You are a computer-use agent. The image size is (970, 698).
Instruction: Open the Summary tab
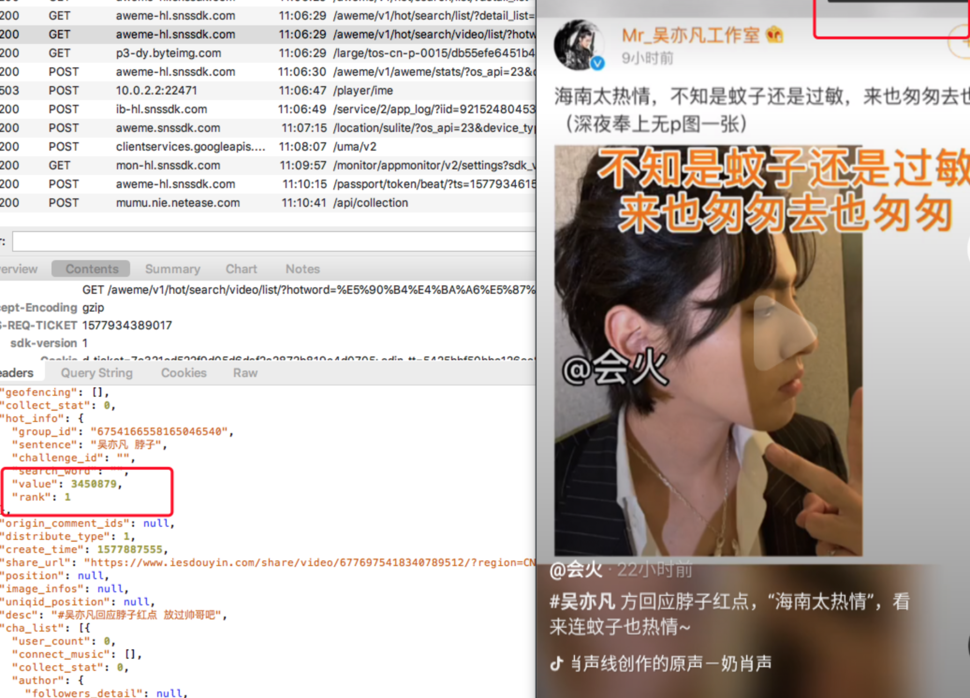click(172, 269)
